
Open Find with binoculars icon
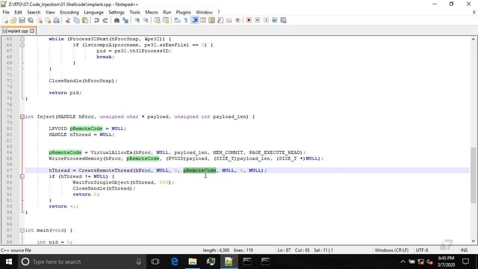pyautogui.click(x=117, y=20)
